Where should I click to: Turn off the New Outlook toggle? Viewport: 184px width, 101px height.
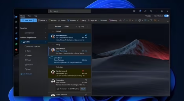166,16
